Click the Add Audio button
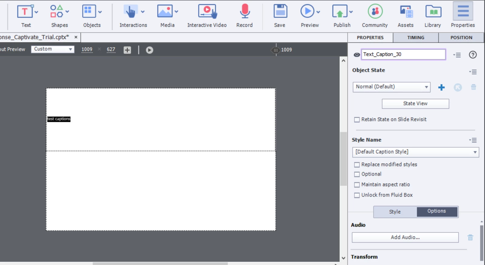The height and width of the screenshot is (265, 485). point(405,237)
